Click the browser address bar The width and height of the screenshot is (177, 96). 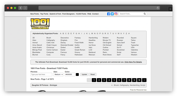[99, 8]
